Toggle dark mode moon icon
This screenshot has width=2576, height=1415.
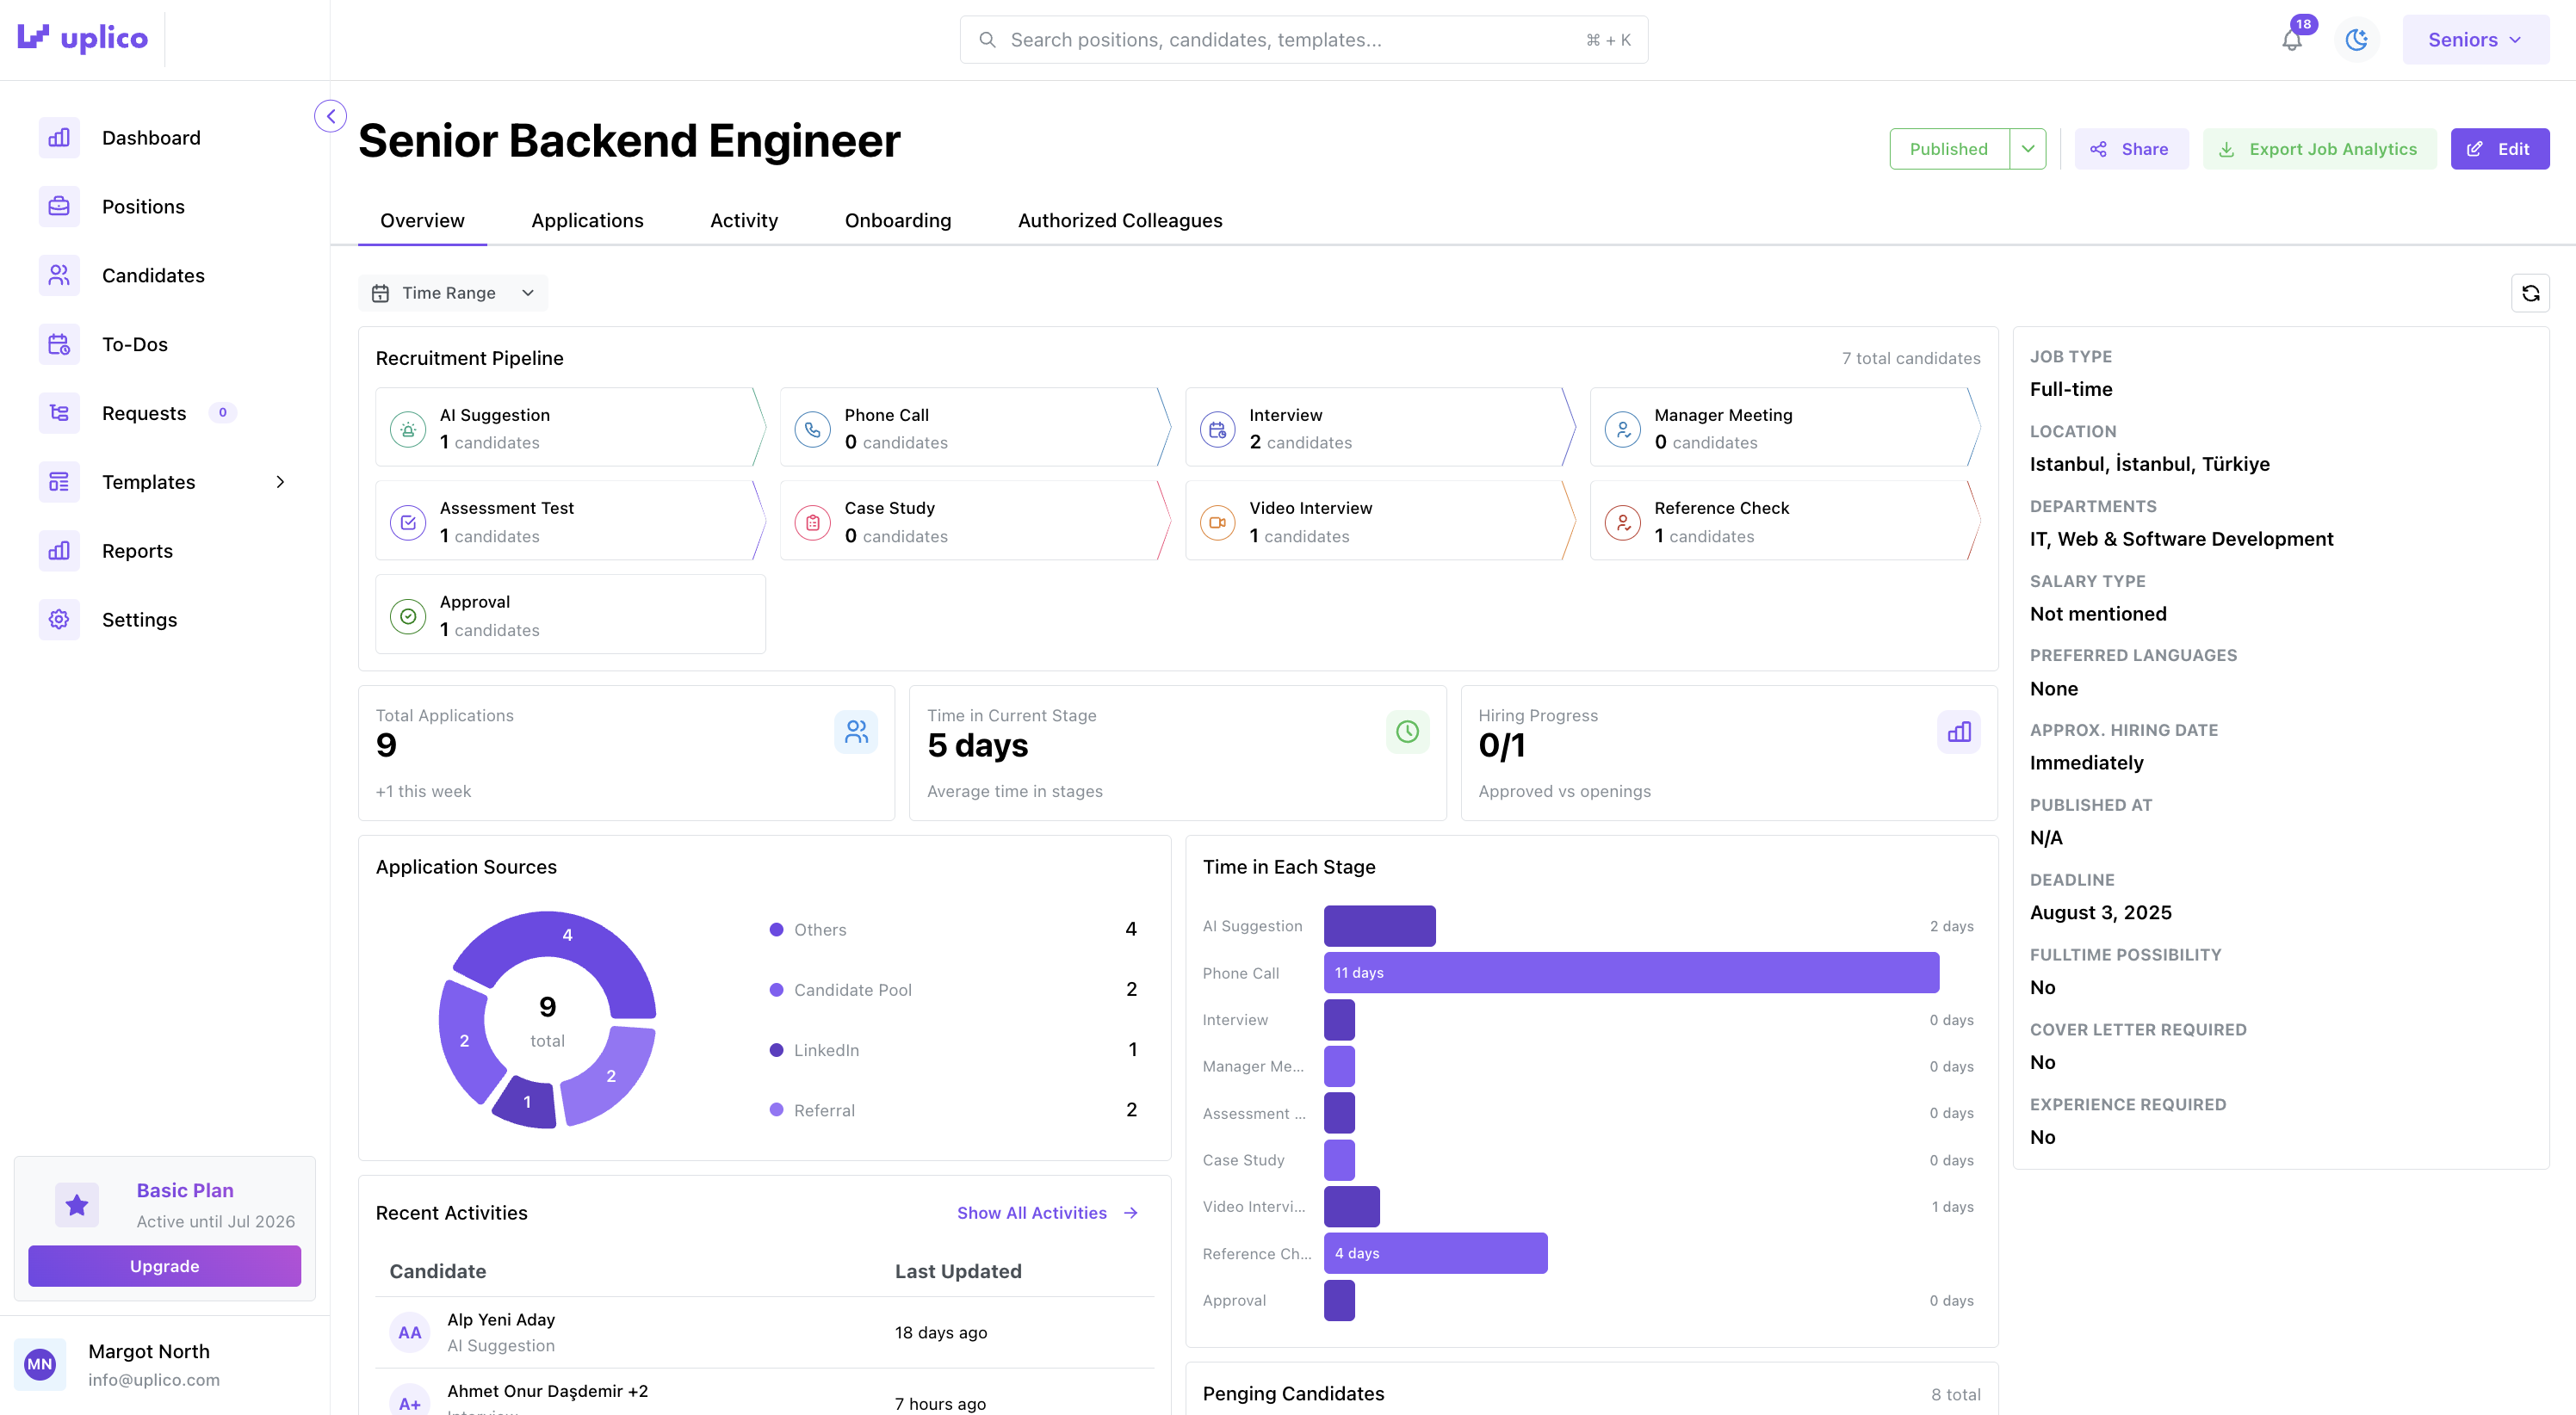click(2357, 40)
